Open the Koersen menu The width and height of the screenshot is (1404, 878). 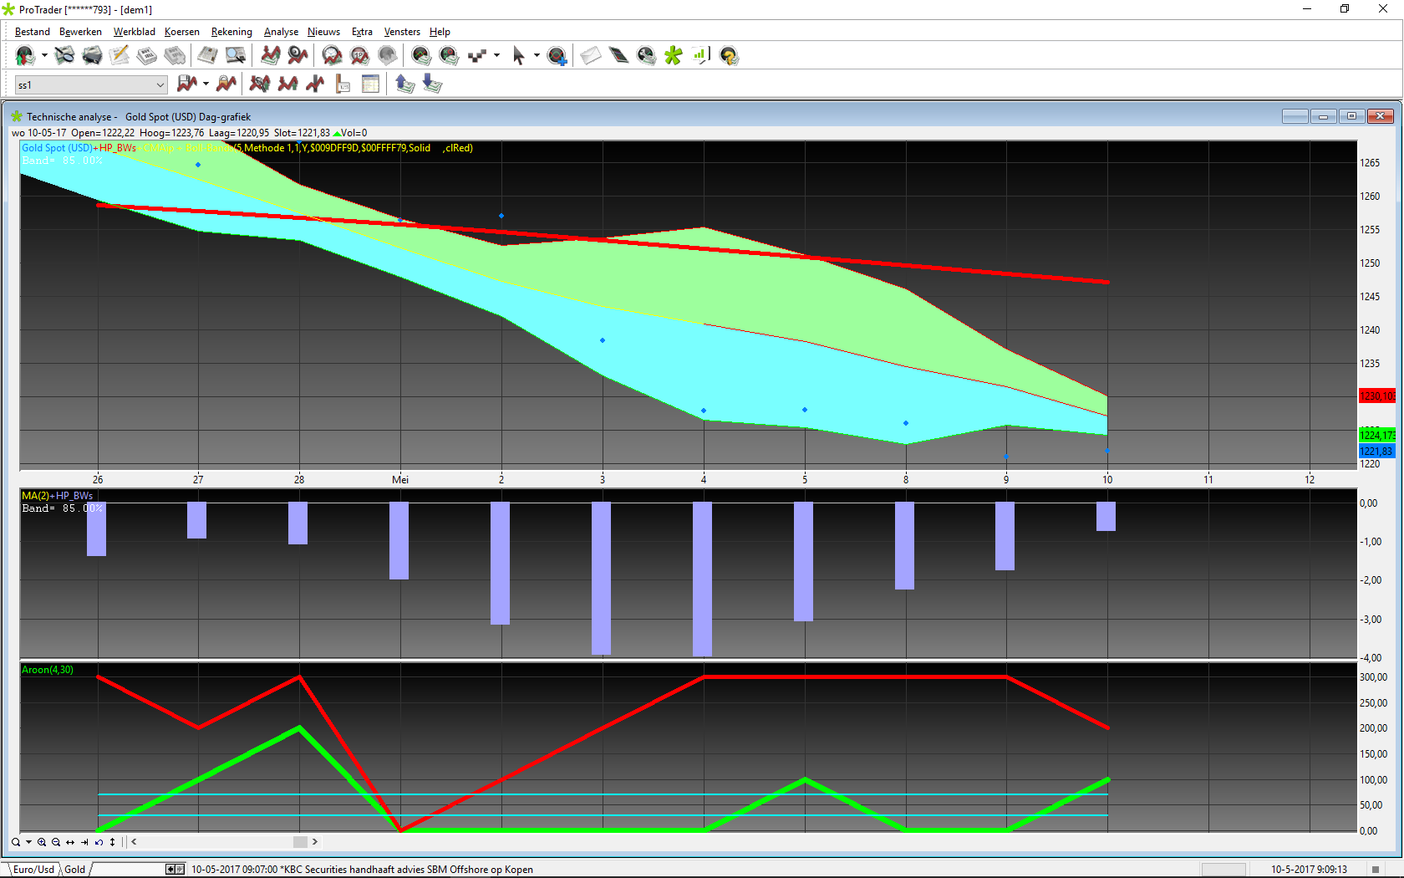tap(181, 32)
